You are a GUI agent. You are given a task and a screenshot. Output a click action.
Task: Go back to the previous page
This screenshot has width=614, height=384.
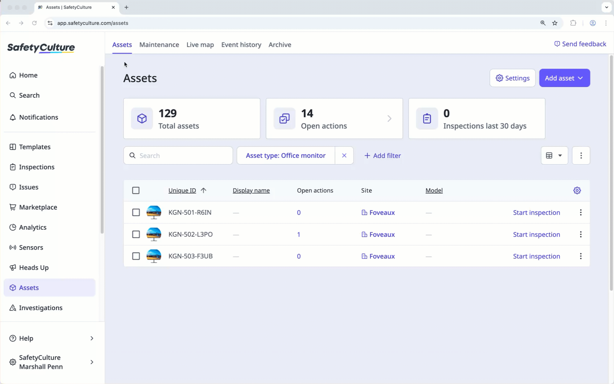[8, 23]
